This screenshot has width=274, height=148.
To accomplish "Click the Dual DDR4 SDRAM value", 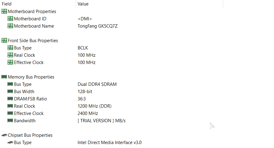I will (97, 84).
